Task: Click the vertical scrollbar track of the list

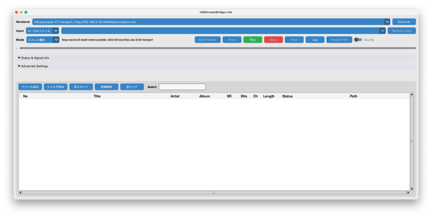Action: (x=412, y=142)
